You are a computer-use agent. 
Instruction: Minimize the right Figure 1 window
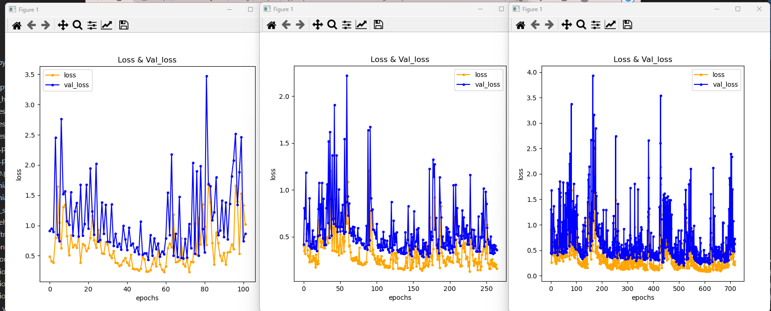coord(716,9)
